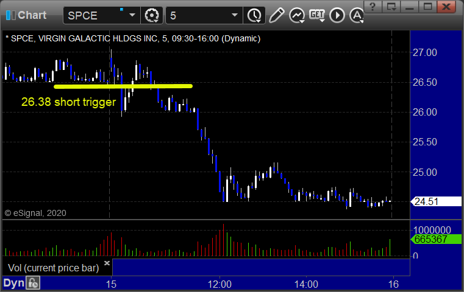Click the GET icon
The image size is (464, 292).
click(x=317, y=15)
